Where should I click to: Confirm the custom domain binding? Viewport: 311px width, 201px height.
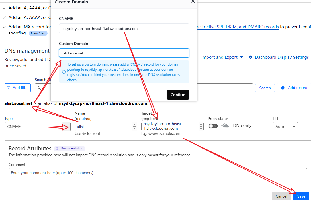pos(178,95)
